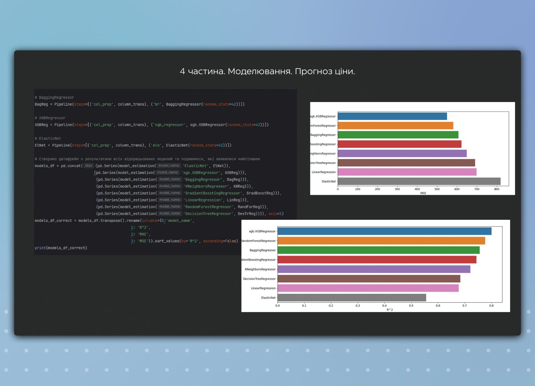The image size is (535, 386).
Task: Click the 'R^2' x-axis label
Action: point(390,310)
